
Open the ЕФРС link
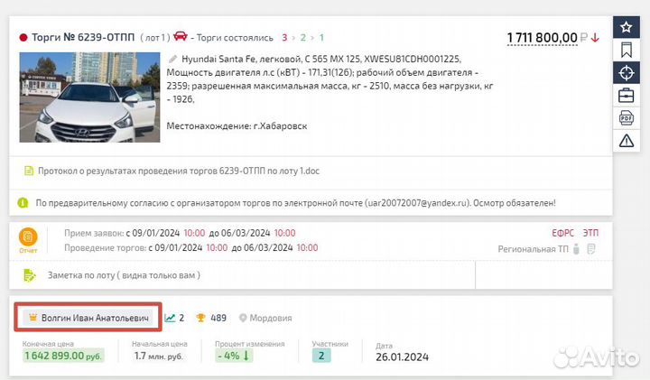pos(562,233)
